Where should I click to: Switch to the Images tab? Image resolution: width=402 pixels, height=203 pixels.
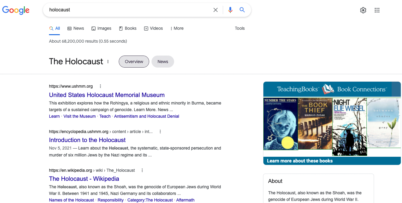coord(101,28)
